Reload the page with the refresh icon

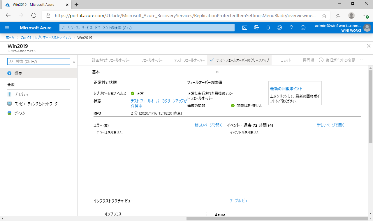click(x=34, y=15)
